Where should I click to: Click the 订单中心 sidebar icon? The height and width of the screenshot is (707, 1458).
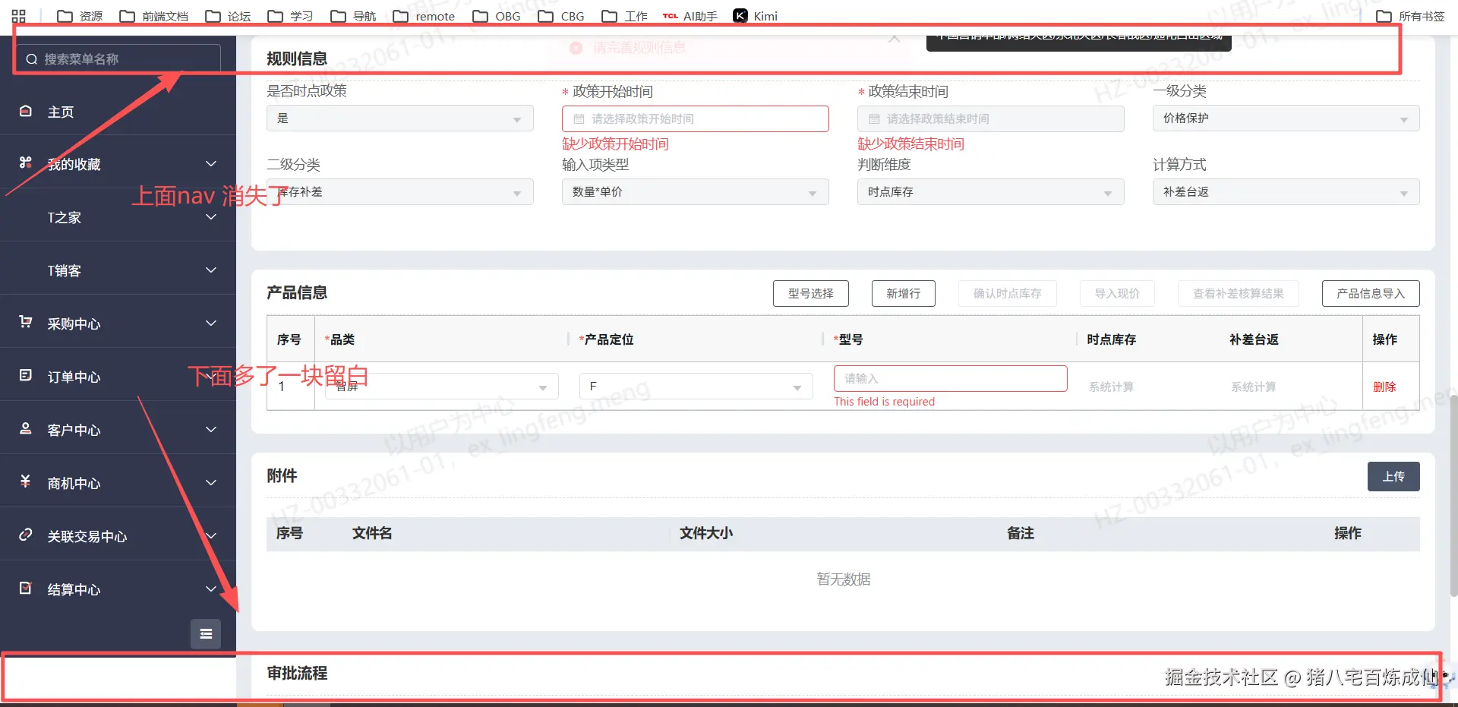click(26, 375)
